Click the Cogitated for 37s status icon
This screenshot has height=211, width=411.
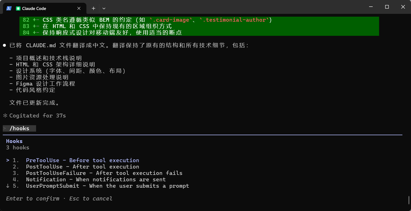(x=5, y=115)
